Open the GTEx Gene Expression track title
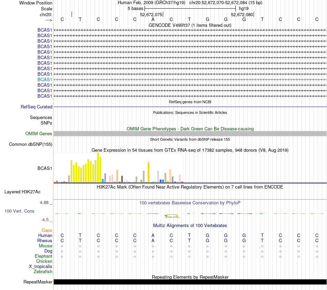 tap(190, 150)
